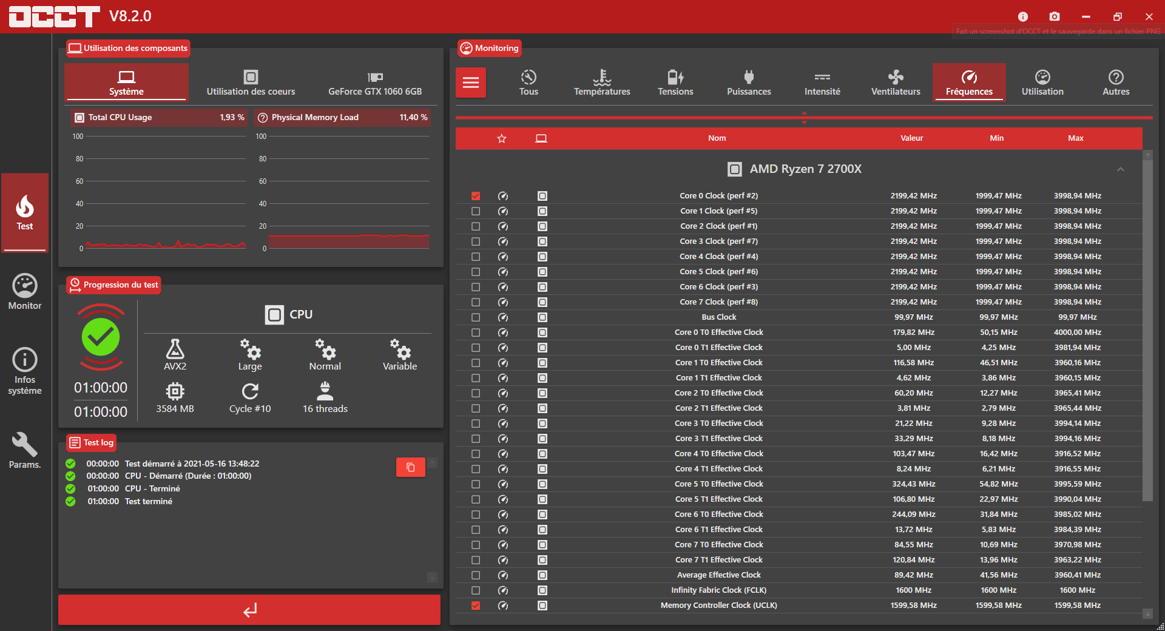Check the Core 1 Clock checkbox
The height and width of the screenshot is (631, 1165).
(x=476, y=211)
